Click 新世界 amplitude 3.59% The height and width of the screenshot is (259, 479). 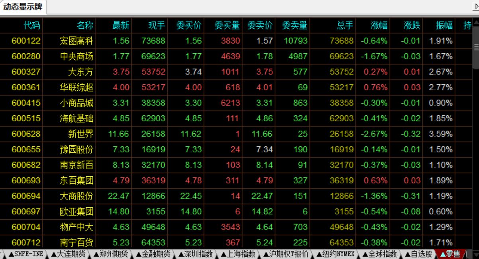tap(441, 134)
